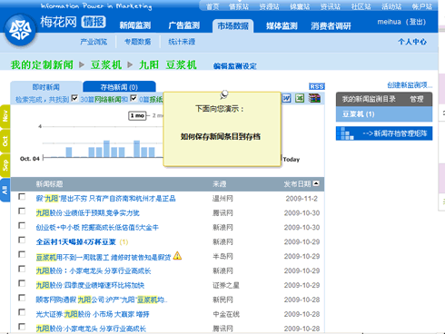The image size is (445, 334).
Task: Click the 来源 column header
Action: pos(220,184)
